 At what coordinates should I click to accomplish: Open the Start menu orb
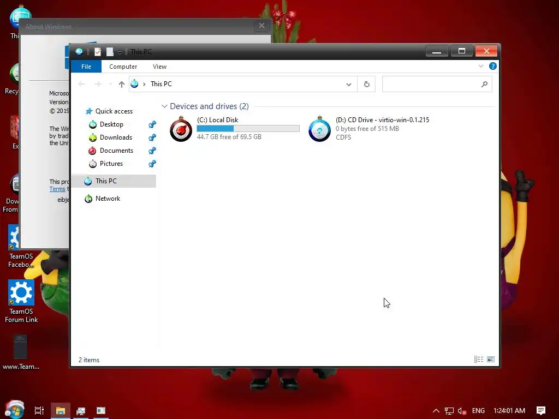(x=15, y=410)
